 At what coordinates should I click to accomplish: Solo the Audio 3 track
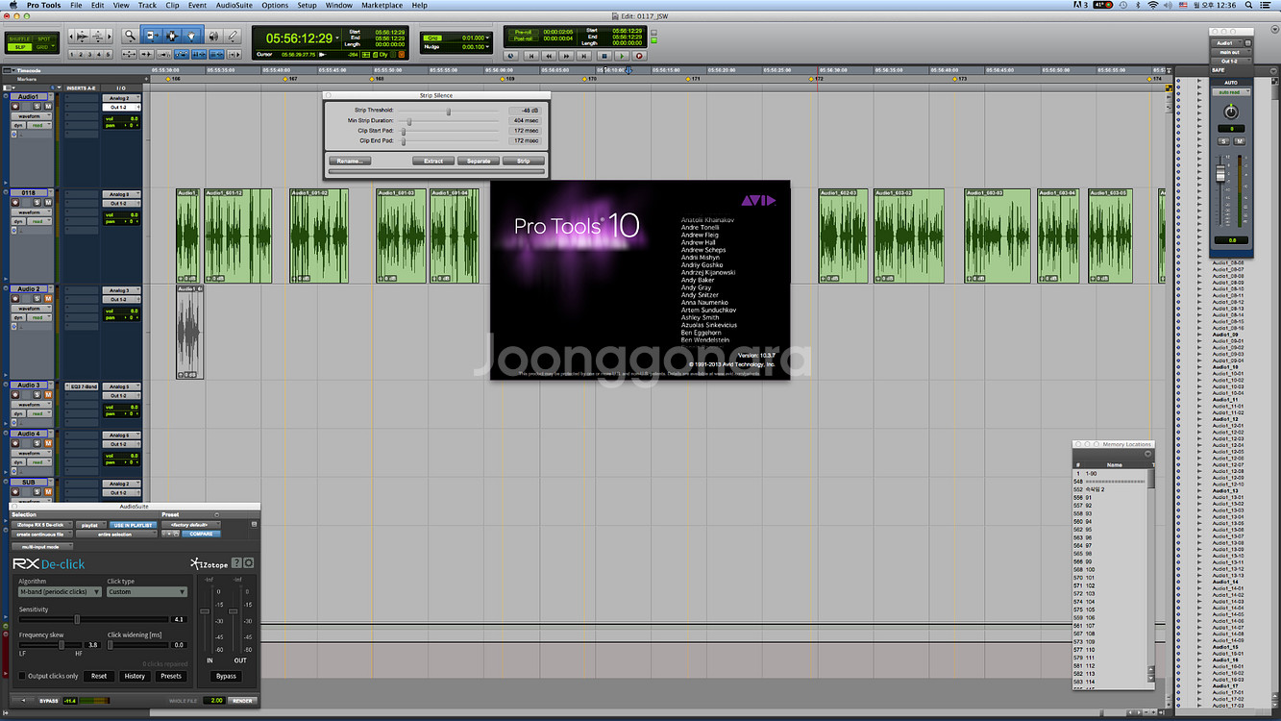tap(37, 394)
